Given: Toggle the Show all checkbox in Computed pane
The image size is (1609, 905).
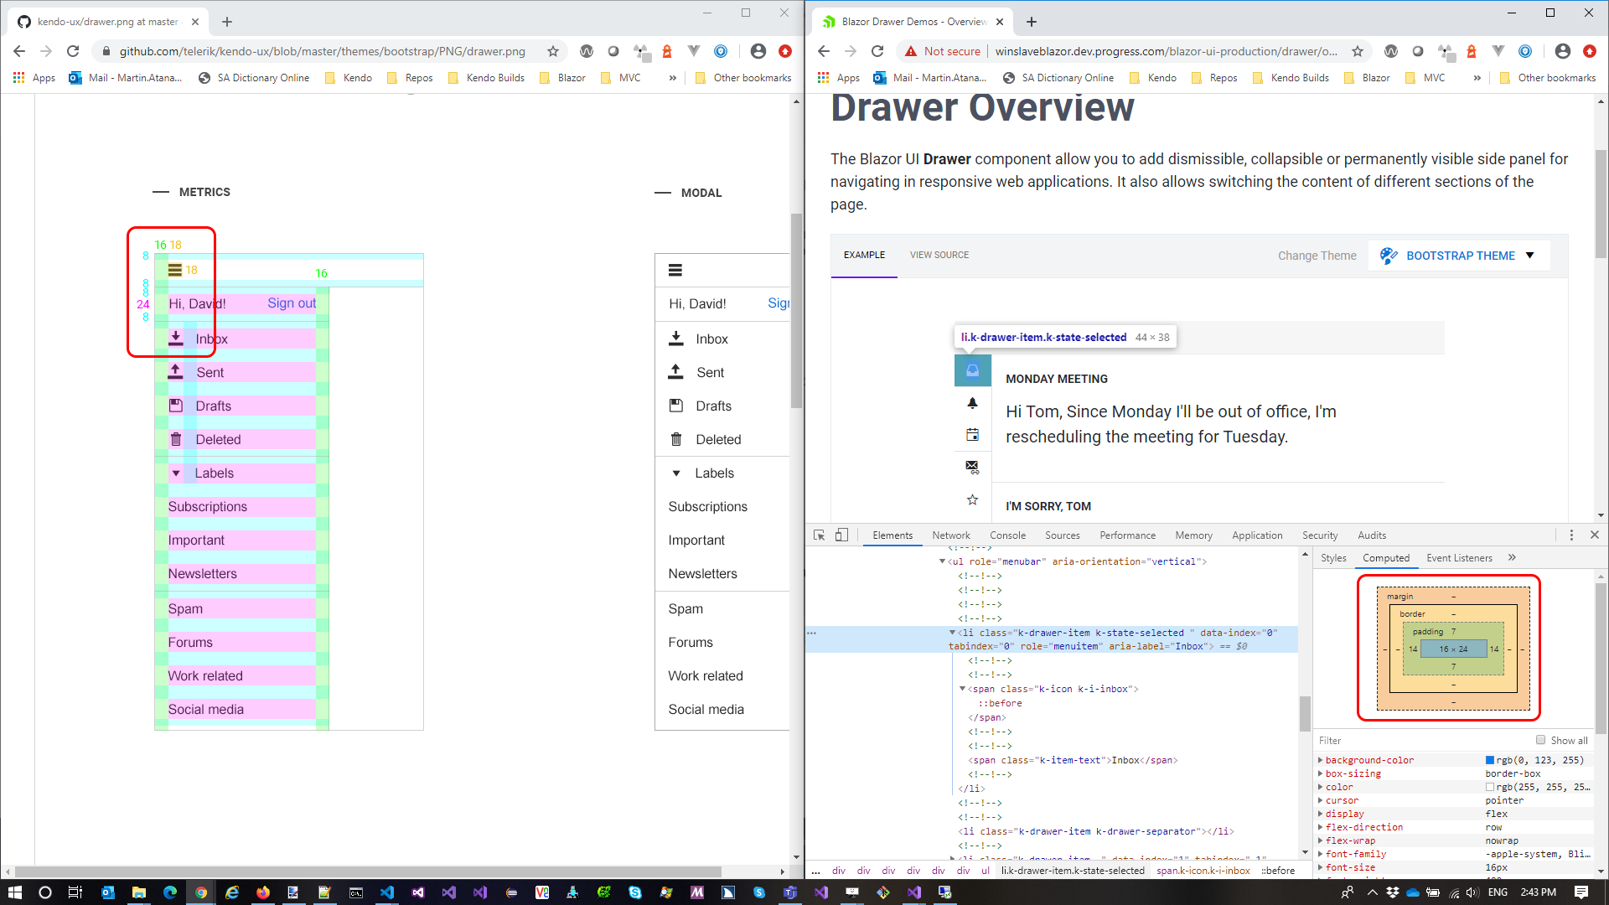Looking at the screenshot, I should point(1540,740).
